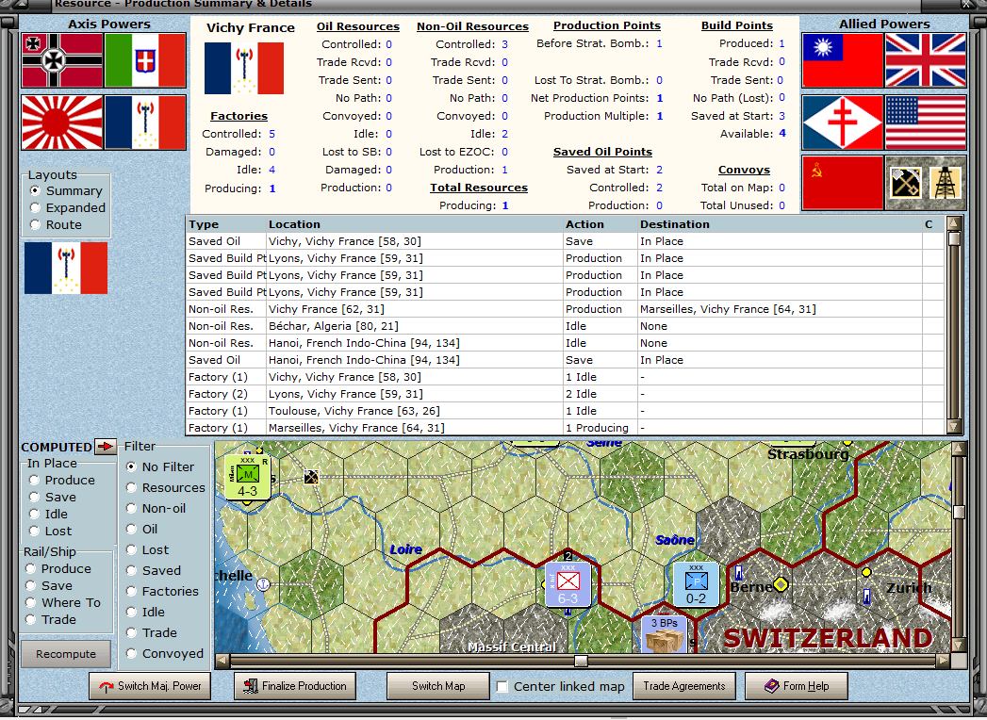Click the Vichy France flag below Layouts

click(65, 268)
